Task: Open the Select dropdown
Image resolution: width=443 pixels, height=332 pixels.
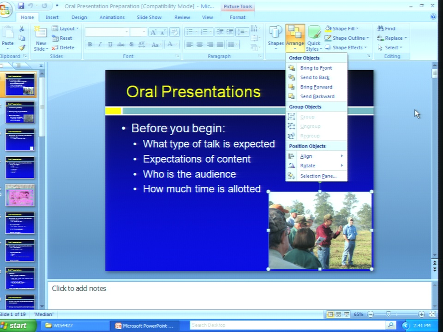Action: [390, 47]
